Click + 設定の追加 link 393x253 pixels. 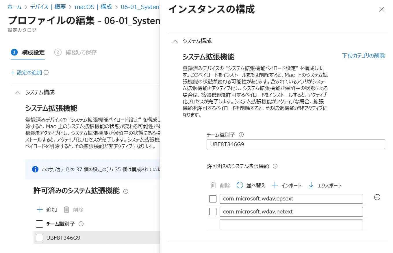click(x=27, y=73)
